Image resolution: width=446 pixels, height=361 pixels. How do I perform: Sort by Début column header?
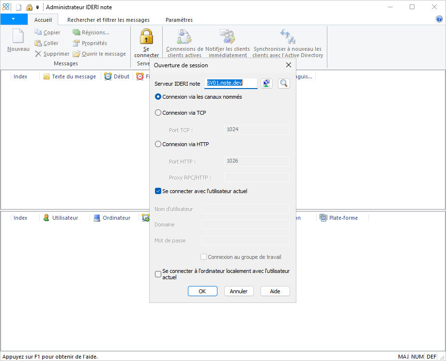pos(117,76)
